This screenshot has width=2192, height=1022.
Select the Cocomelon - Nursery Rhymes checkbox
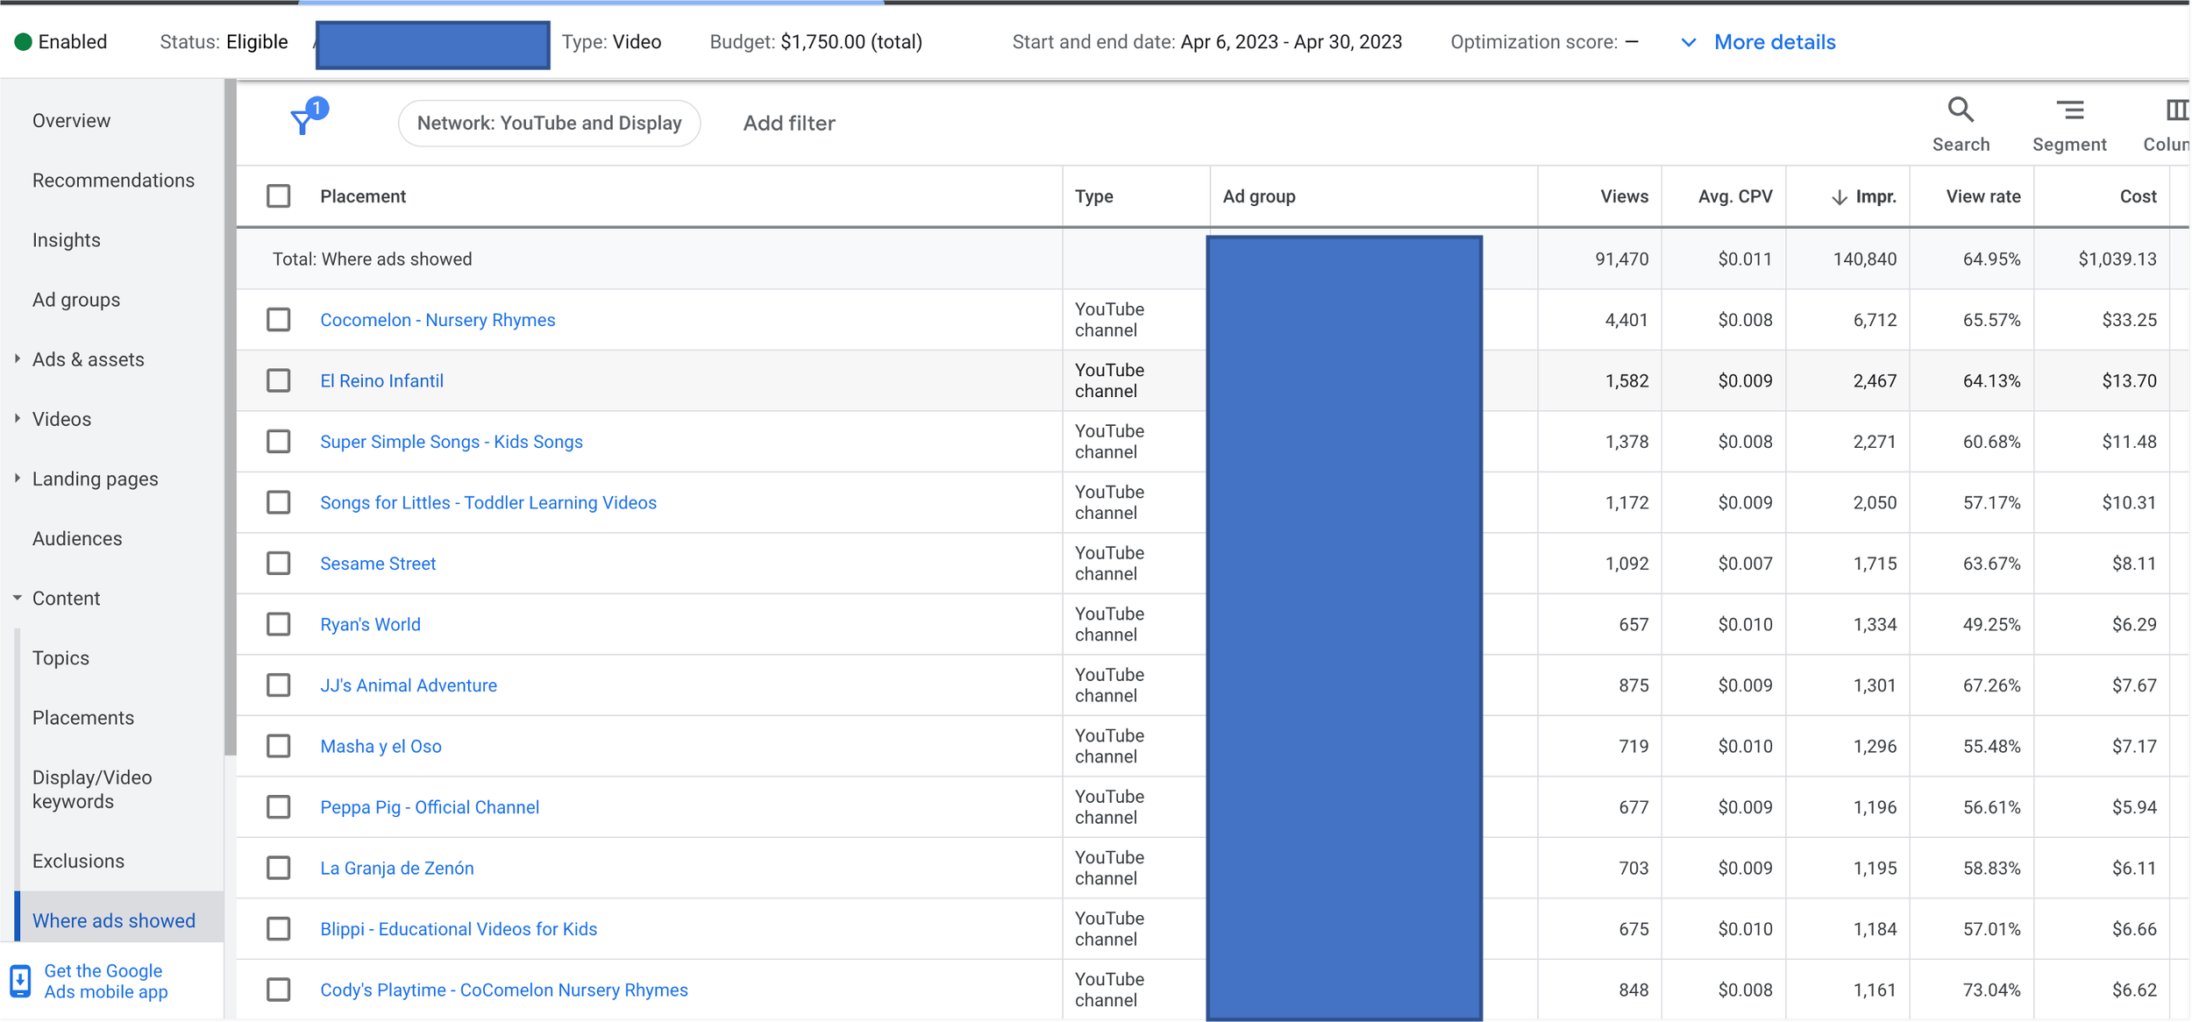[x=279, y=320]
